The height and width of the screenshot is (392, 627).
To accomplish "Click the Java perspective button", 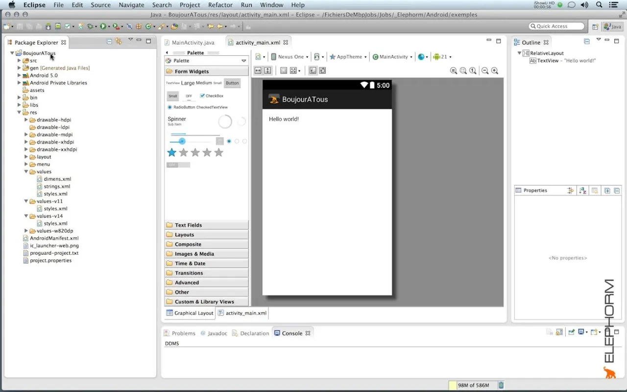I will click(x=613, y=26).
